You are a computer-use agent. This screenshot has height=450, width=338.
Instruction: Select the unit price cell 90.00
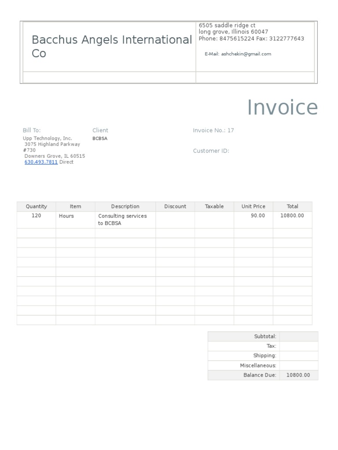[253, 220]
